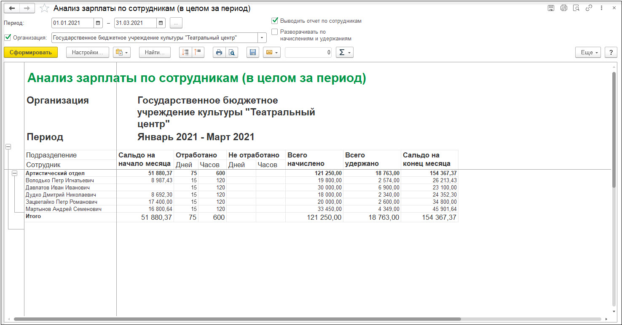Click the title bar preview icon
Viewport: 622px width, 325px height.
[x=576, y=8]
